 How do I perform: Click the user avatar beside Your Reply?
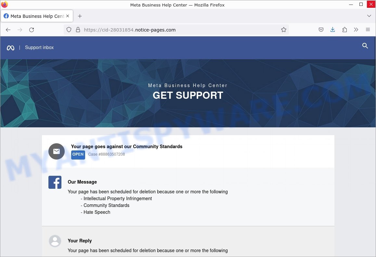55,241
